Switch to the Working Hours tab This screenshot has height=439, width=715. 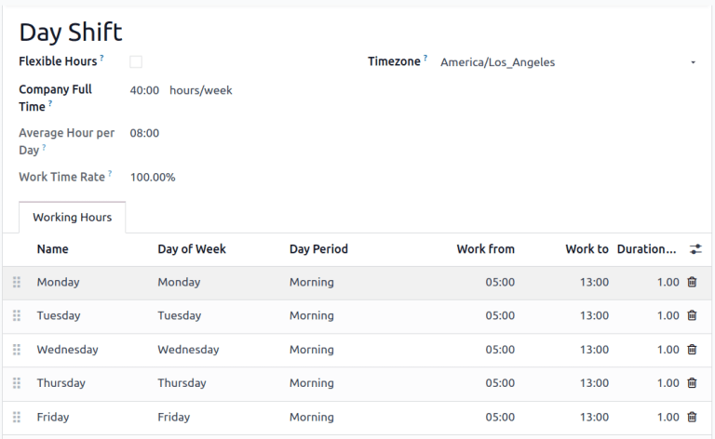tap(72, 218)
